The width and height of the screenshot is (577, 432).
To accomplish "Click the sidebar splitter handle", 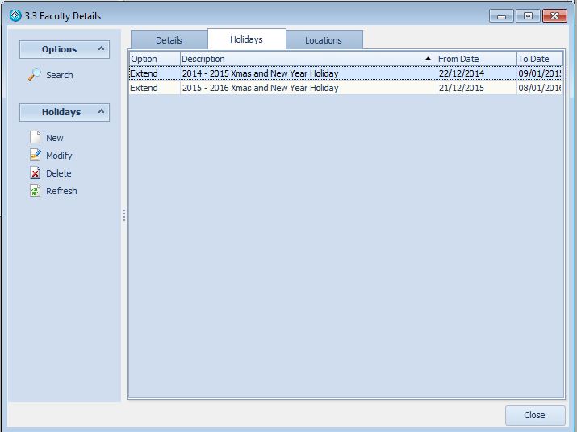I will [x=123, y=215].
